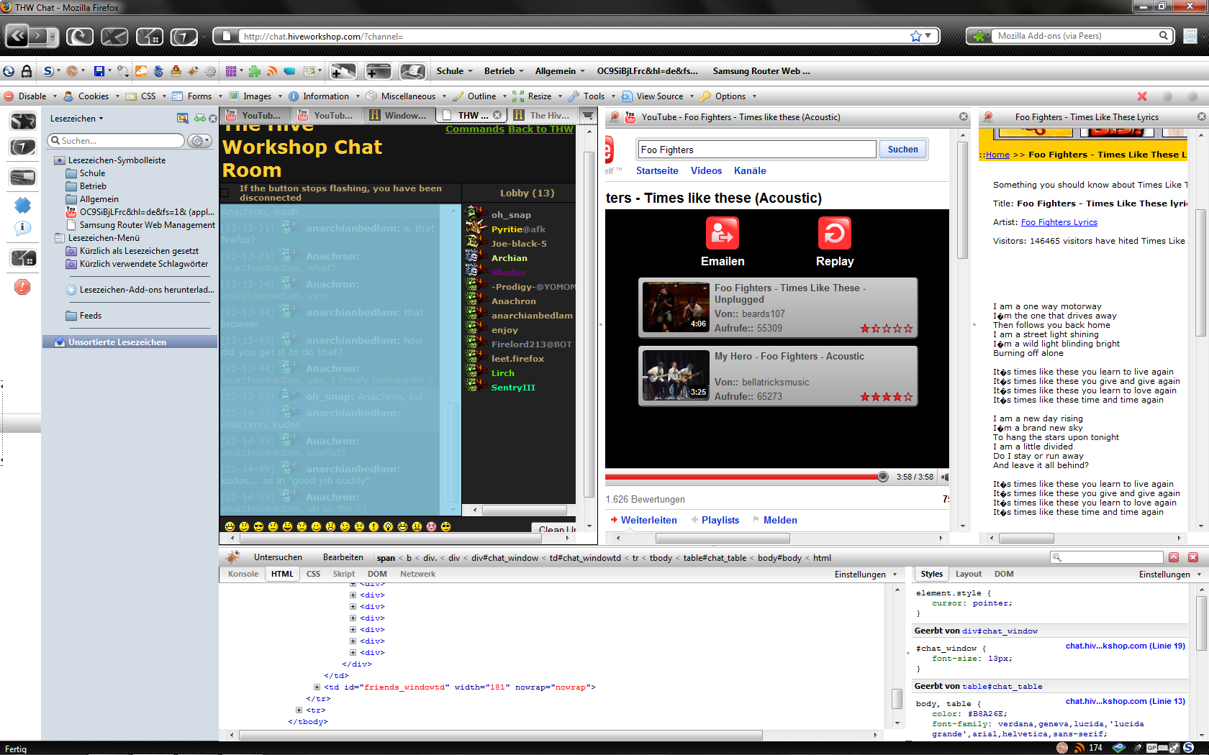Switch to the Konsole Firebug tab
The width and height of the screenshot is (1209, 755).
coord(243,574)
